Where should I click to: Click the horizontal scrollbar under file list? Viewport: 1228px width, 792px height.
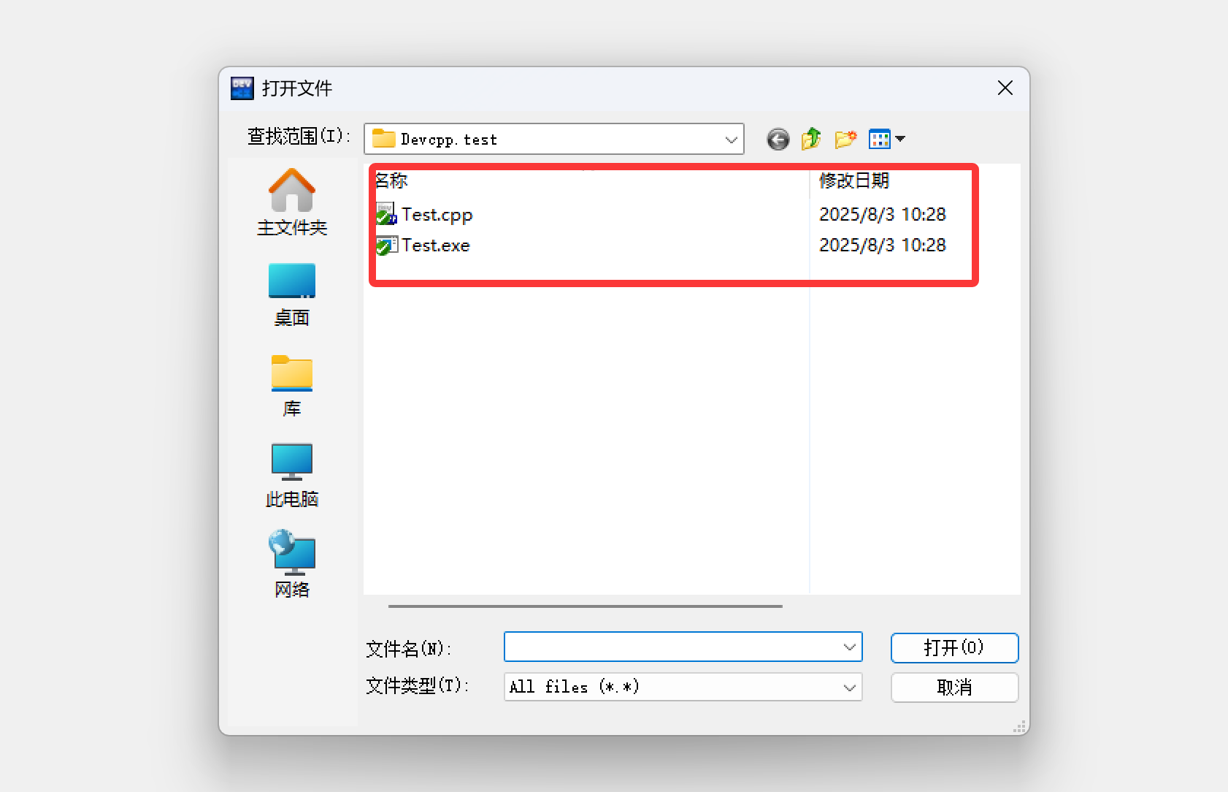point(586,606)
